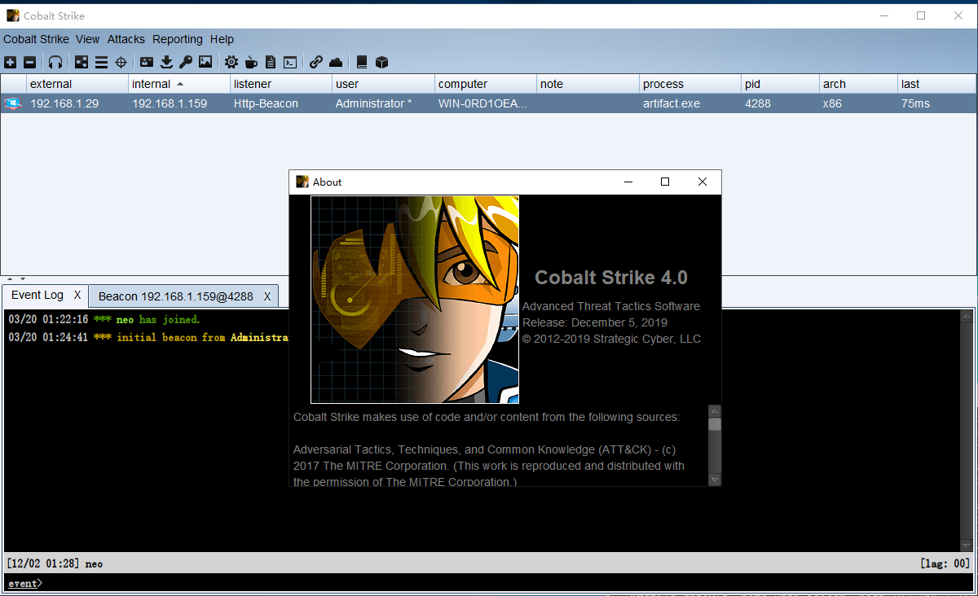Click the cube About icon in toolbar
Viewport: 978px width, 596px height.
pos(381,62)
